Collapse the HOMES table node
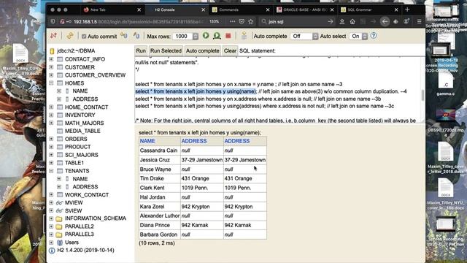Screen dimensions: 467x263 51,83
